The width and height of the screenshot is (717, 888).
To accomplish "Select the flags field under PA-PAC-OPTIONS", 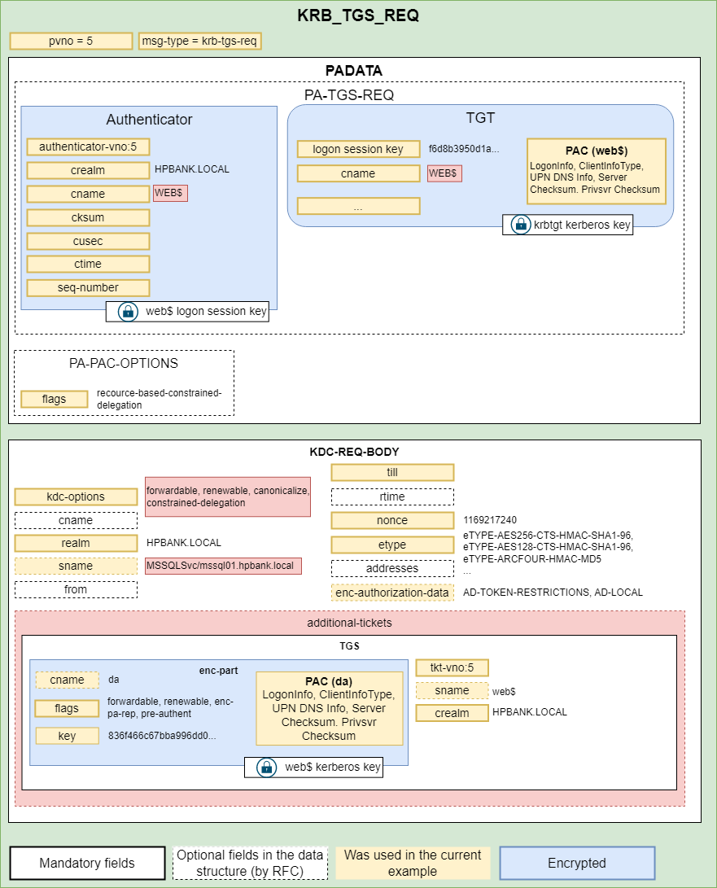I will [55, 399].
